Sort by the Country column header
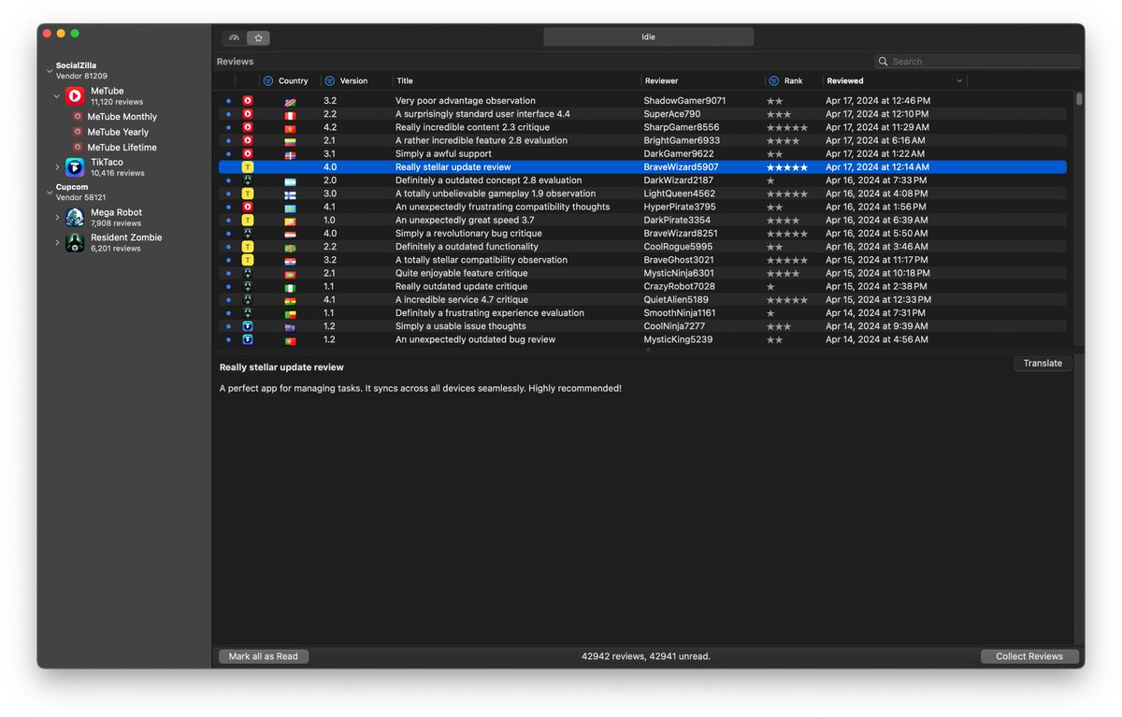The image size is (1122, 717). coord(294,81)
